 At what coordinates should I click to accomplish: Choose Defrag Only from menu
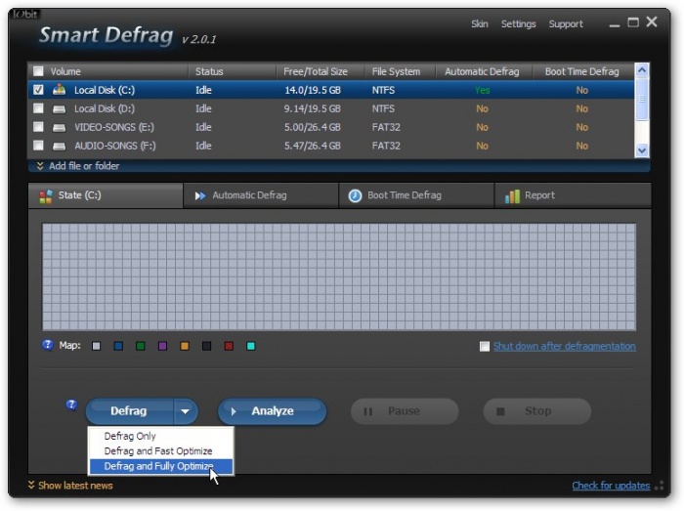point(161,436)
